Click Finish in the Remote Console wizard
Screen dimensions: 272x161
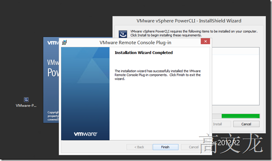tap(165, 147)
